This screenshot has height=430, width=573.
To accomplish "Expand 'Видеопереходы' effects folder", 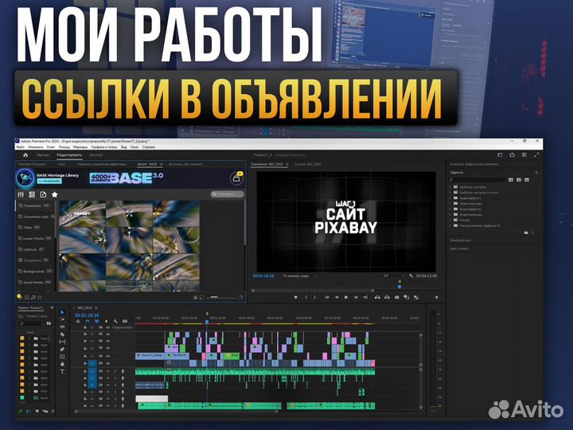I will [450, 215].
